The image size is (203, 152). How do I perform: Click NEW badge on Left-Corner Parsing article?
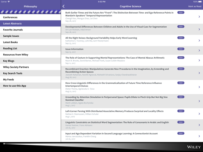coord(181,111)
